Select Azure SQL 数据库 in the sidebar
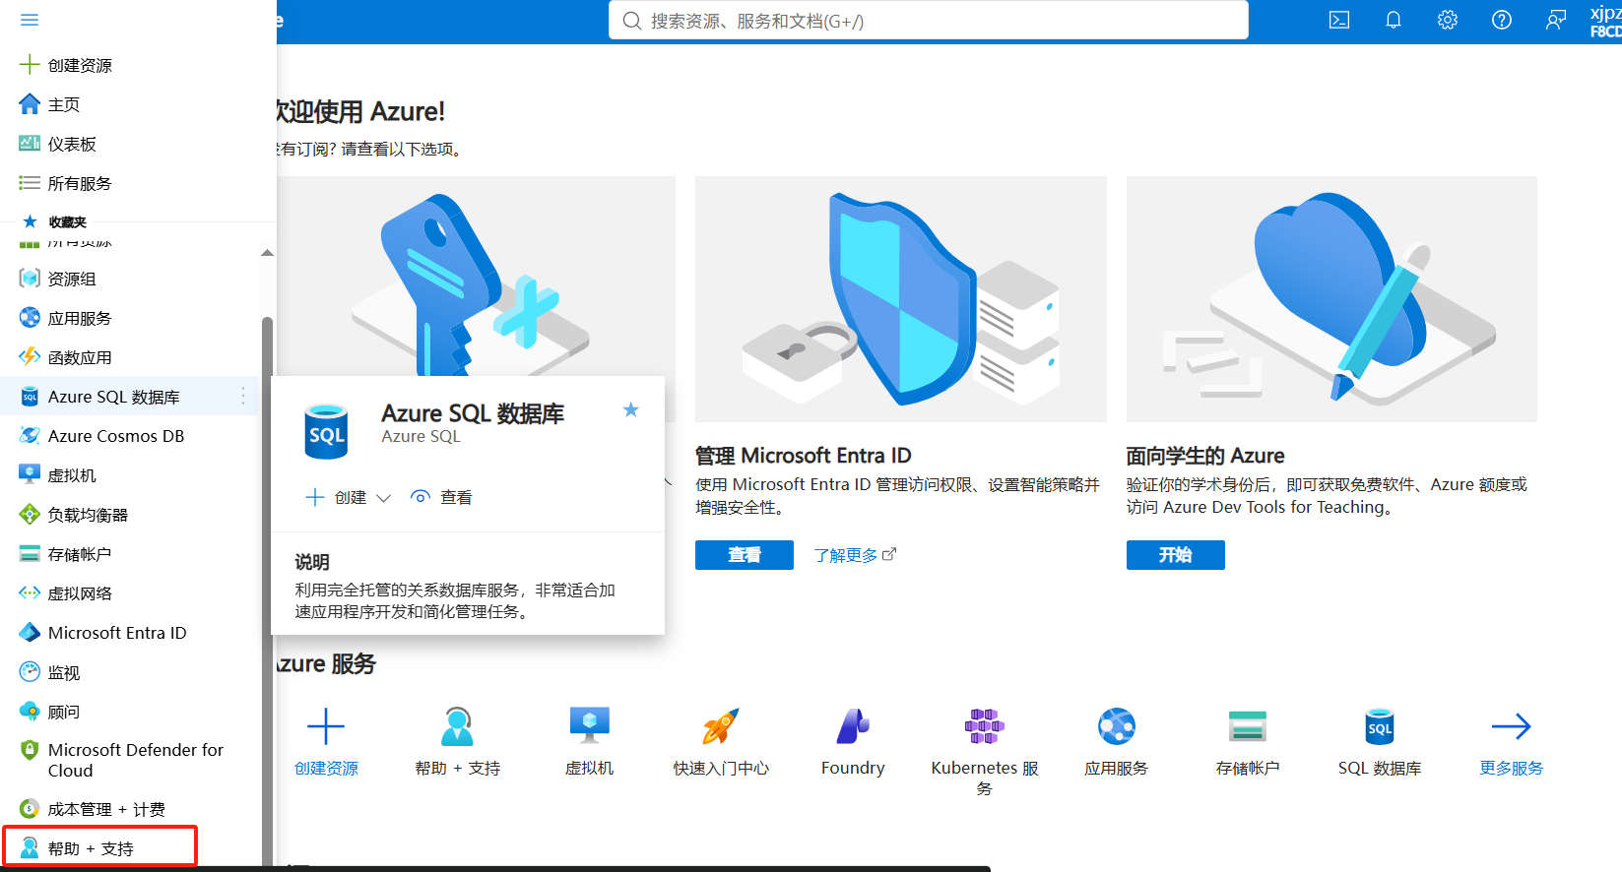 [129, 397]
